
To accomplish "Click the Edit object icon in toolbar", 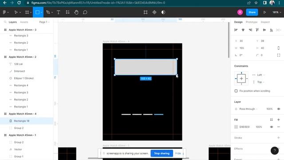I will click(x=146, y=12).
